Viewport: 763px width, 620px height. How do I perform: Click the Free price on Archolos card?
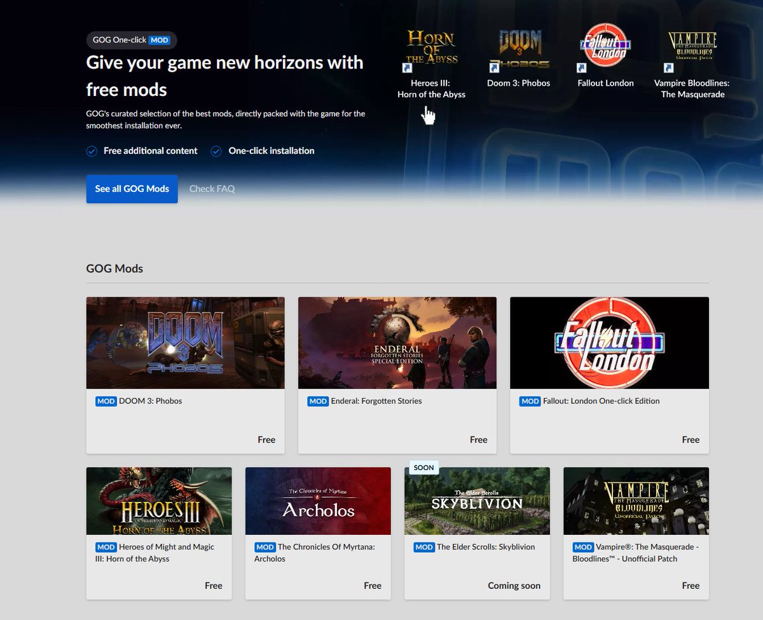click(373, 586)
